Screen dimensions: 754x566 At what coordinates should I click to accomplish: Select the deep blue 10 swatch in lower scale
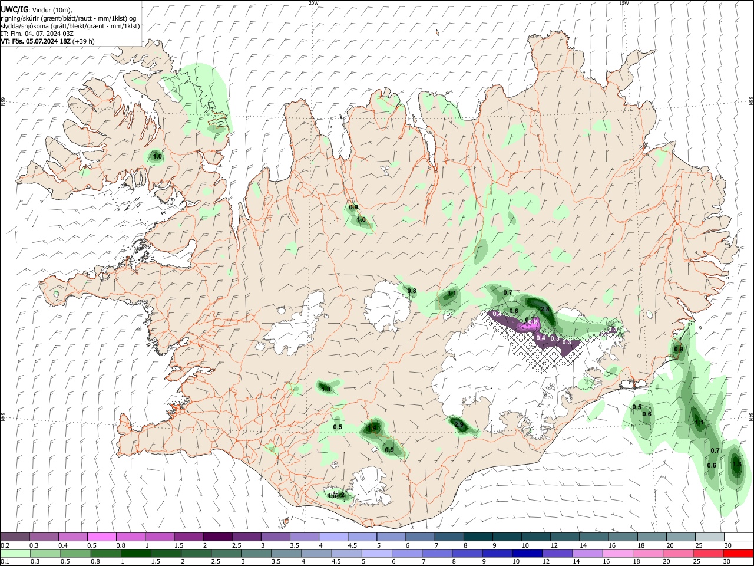(527, 553)
